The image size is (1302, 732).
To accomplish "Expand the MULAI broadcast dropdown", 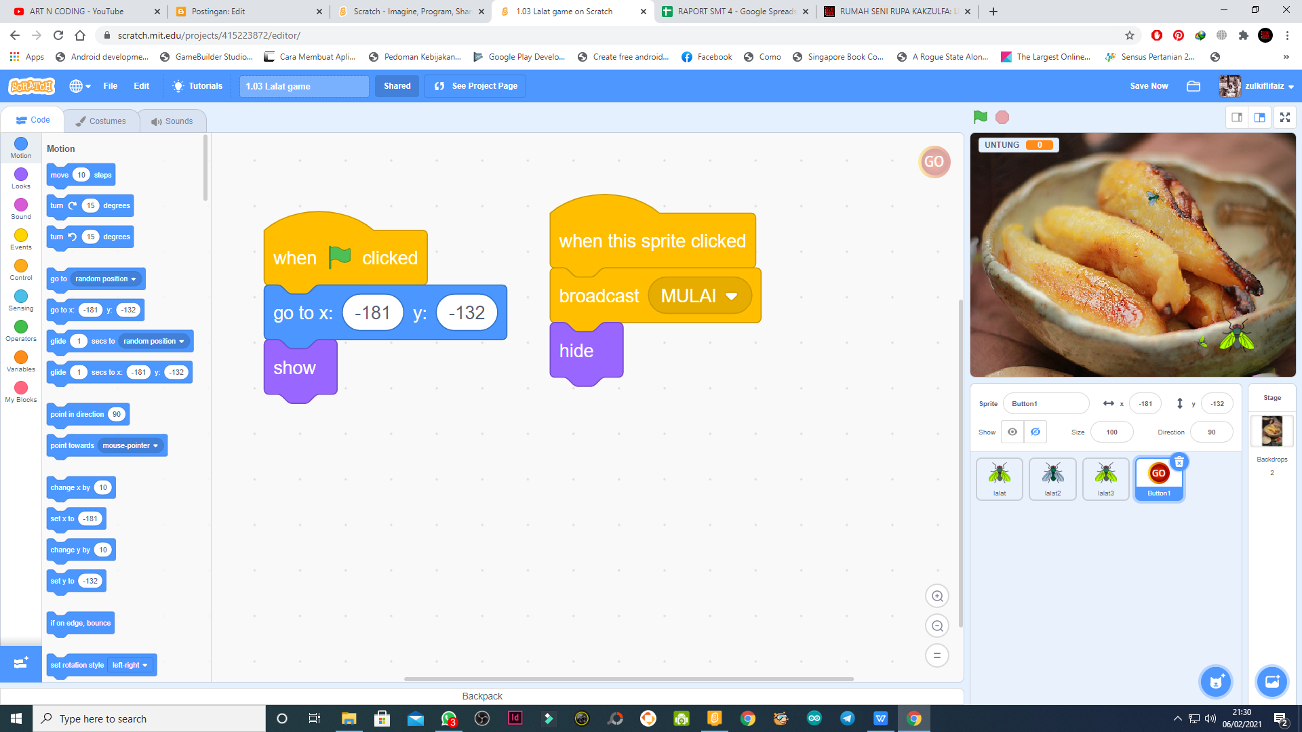I will tap(731, 296).
